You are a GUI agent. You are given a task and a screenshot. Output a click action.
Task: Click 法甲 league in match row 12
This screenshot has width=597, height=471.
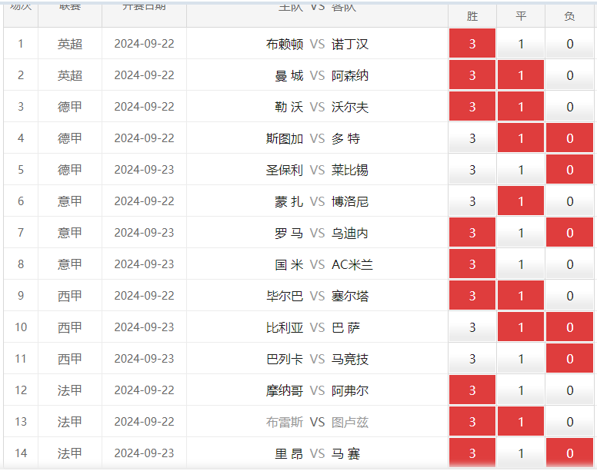click(x=70, y=390)
